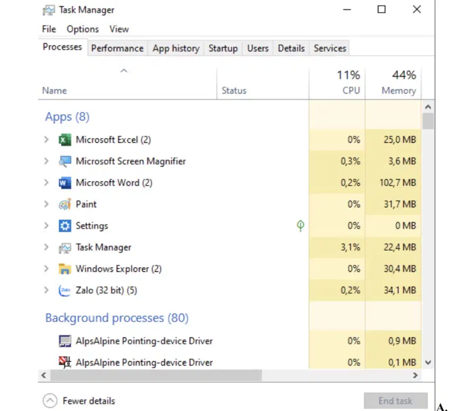The width and height of the screenshot is (453, 411).
Task: Click the 30,4 MB value for Windows Explorer
Action: [x=400, y=269]
